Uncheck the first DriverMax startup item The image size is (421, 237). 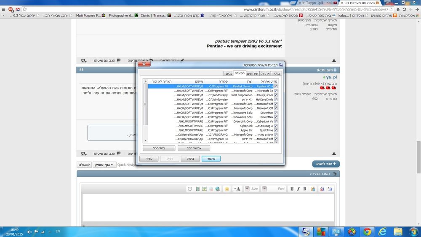(276, 113)
